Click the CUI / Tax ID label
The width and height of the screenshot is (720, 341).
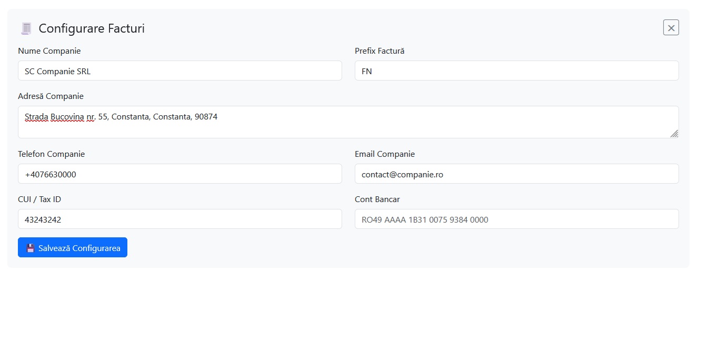[x=43, y=199]
